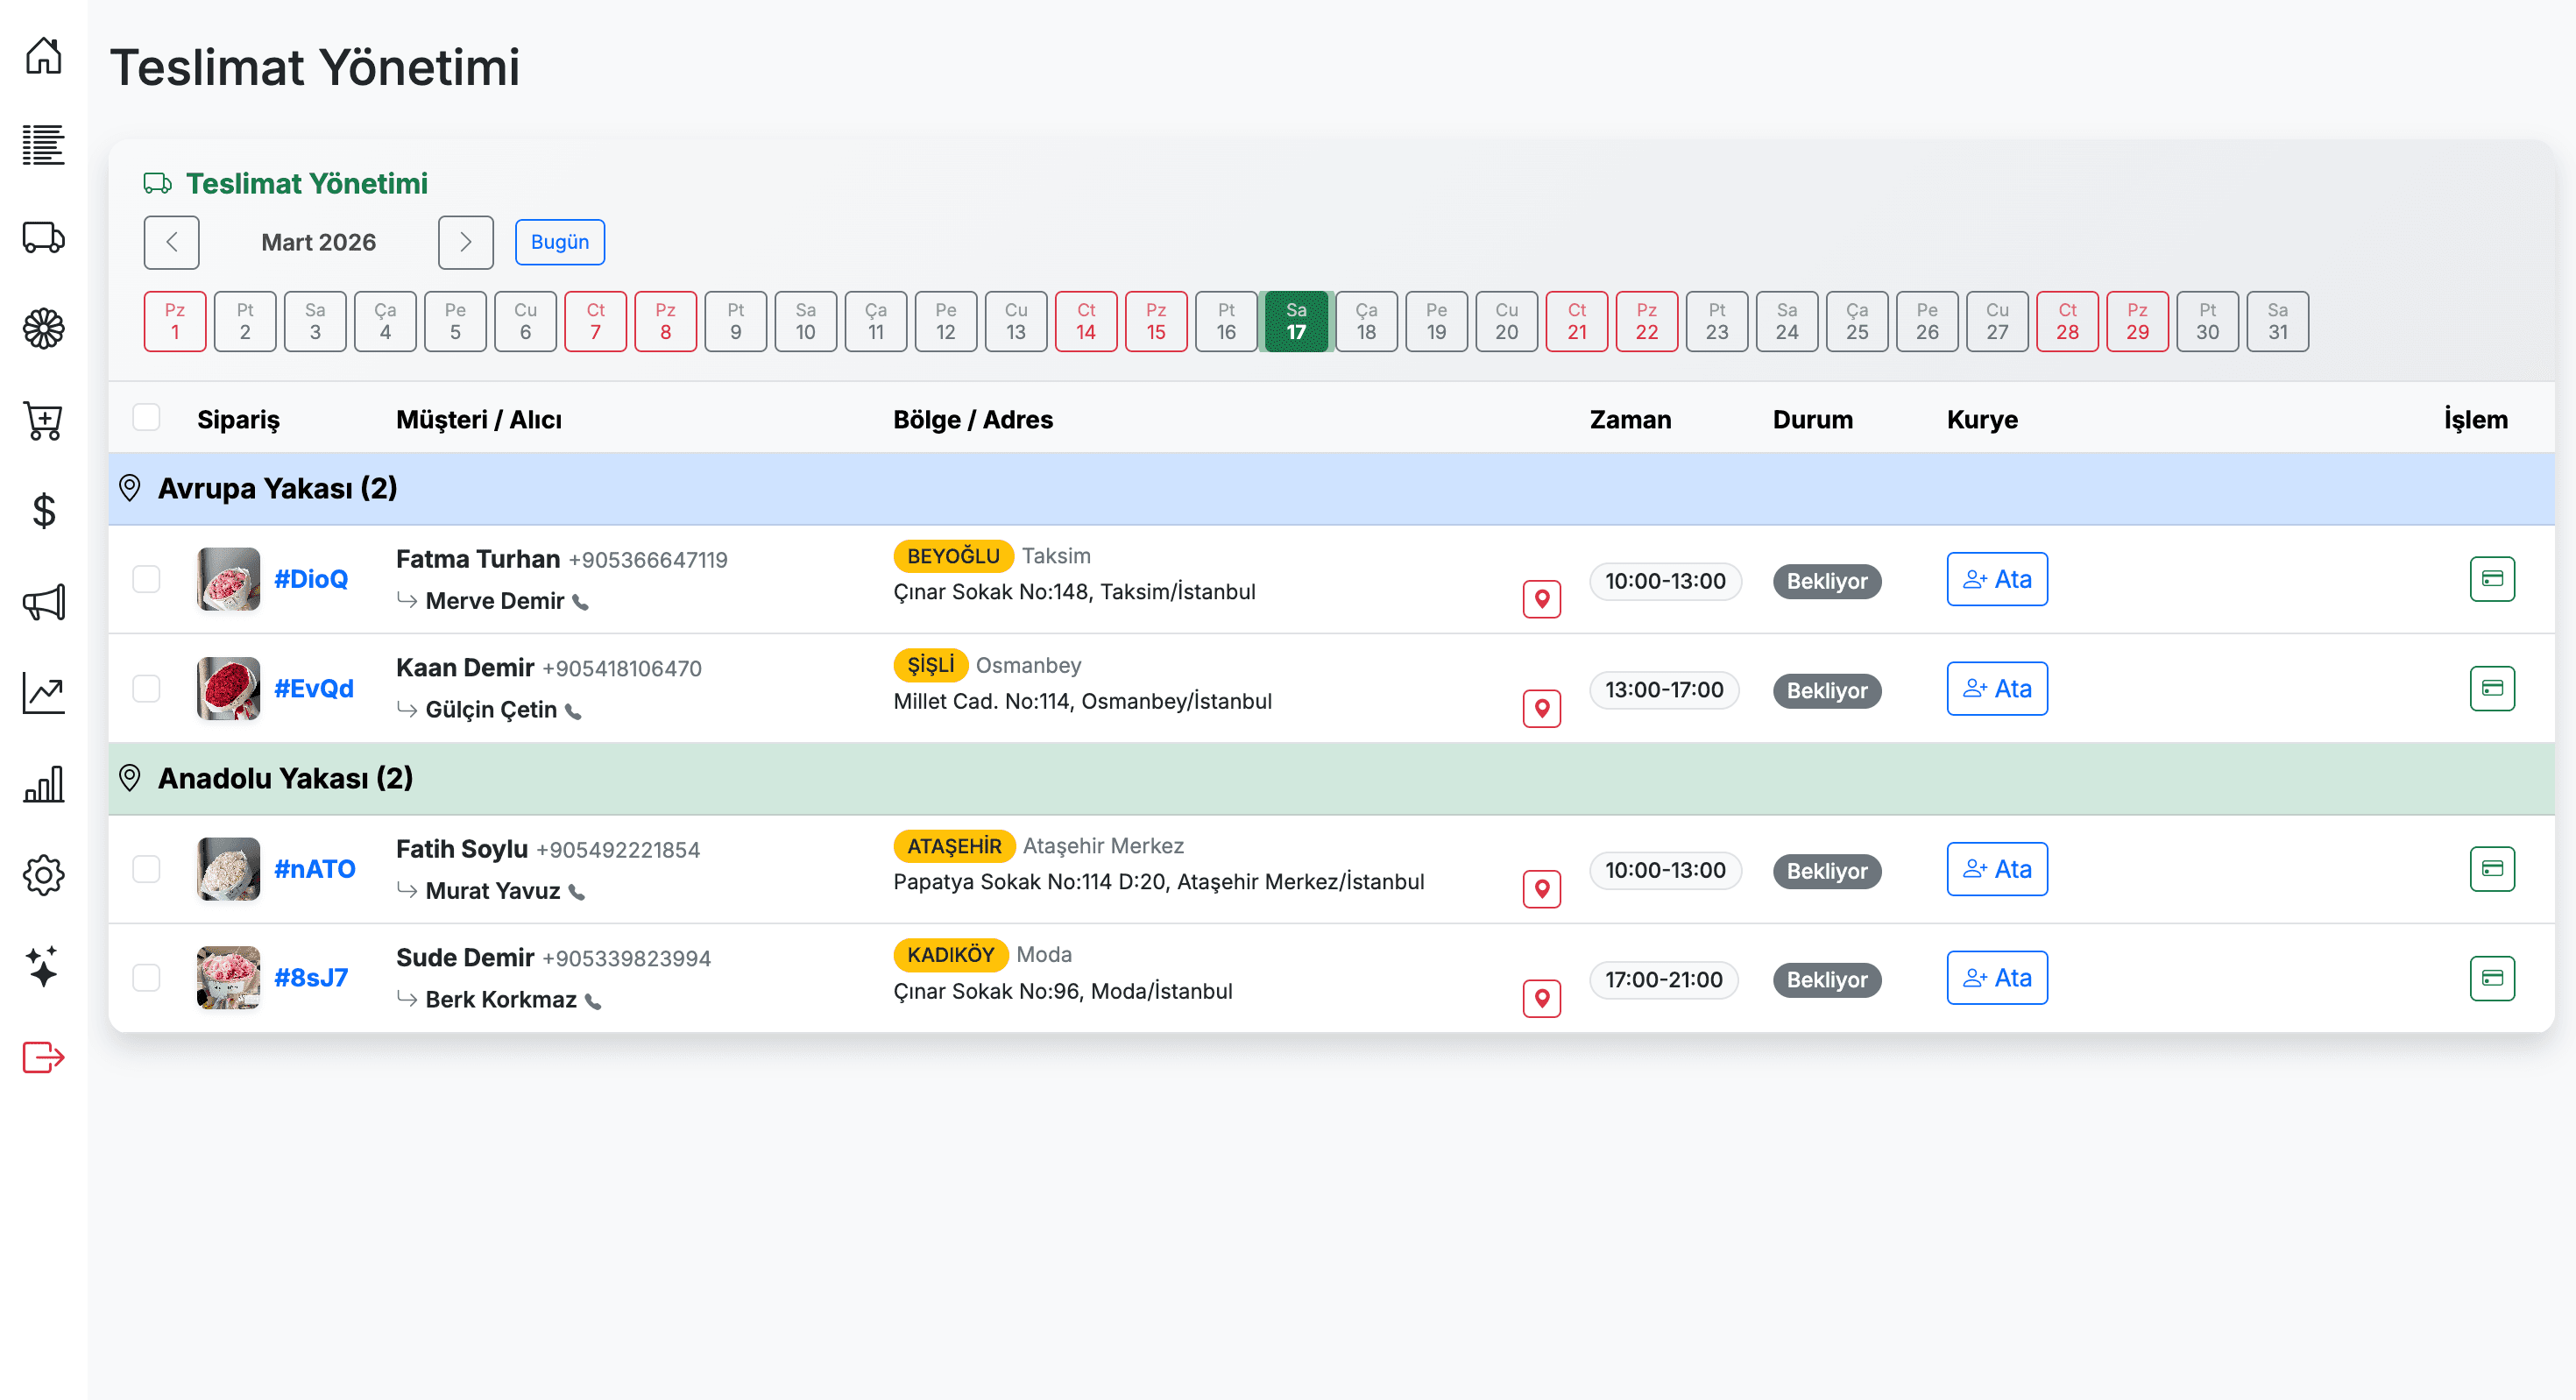Go to previous month arrow
The height and width of the screenshot is (1400, 2576).
pos(171,242)
